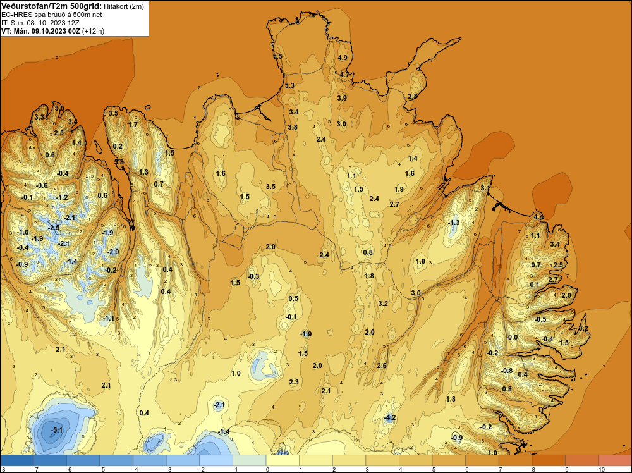This screenshot has height=473, width=632.
Task: Click the -1.0 temperature value
Action: tap(23, 232)
